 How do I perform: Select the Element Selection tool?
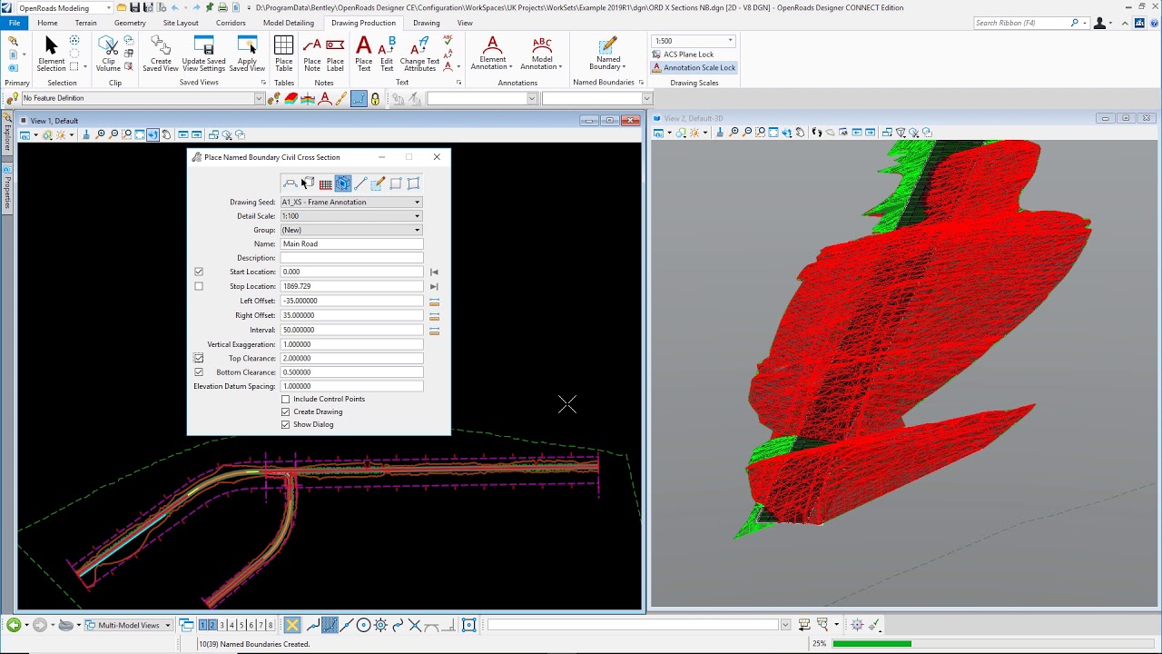click(x=51, y=54)
